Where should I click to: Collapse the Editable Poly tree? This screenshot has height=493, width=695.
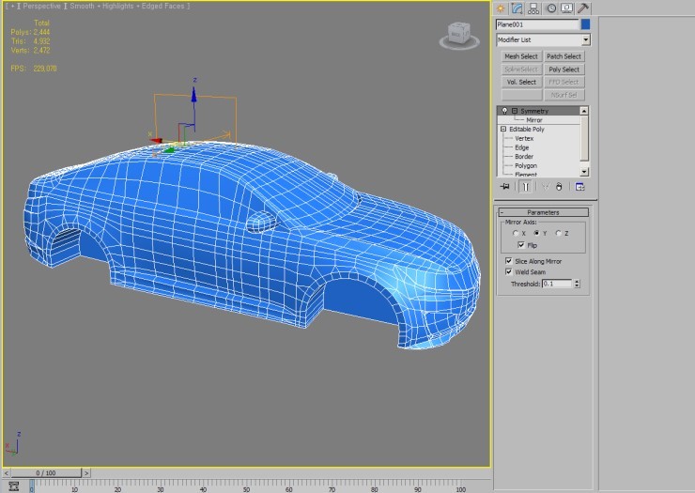tap(503, 129)
